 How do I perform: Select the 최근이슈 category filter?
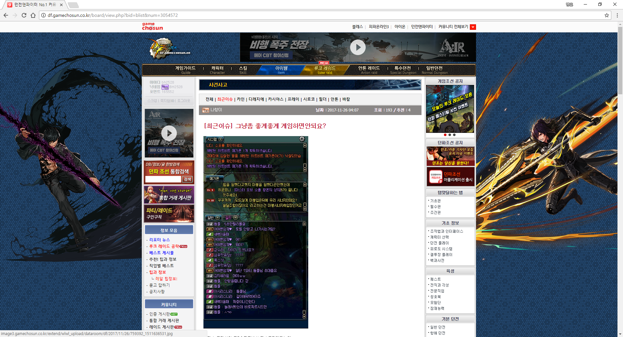click(225, 99)
